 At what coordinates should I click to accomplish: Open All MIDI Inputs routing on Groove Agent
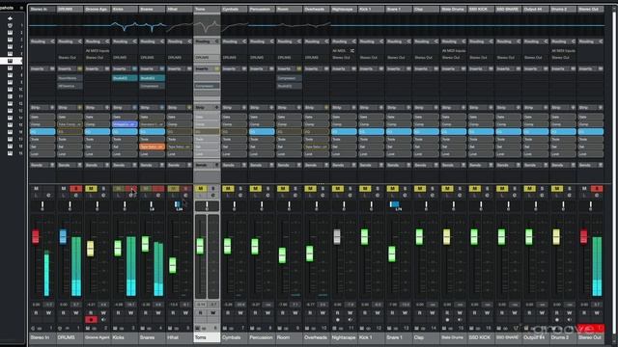click(97, 51)
